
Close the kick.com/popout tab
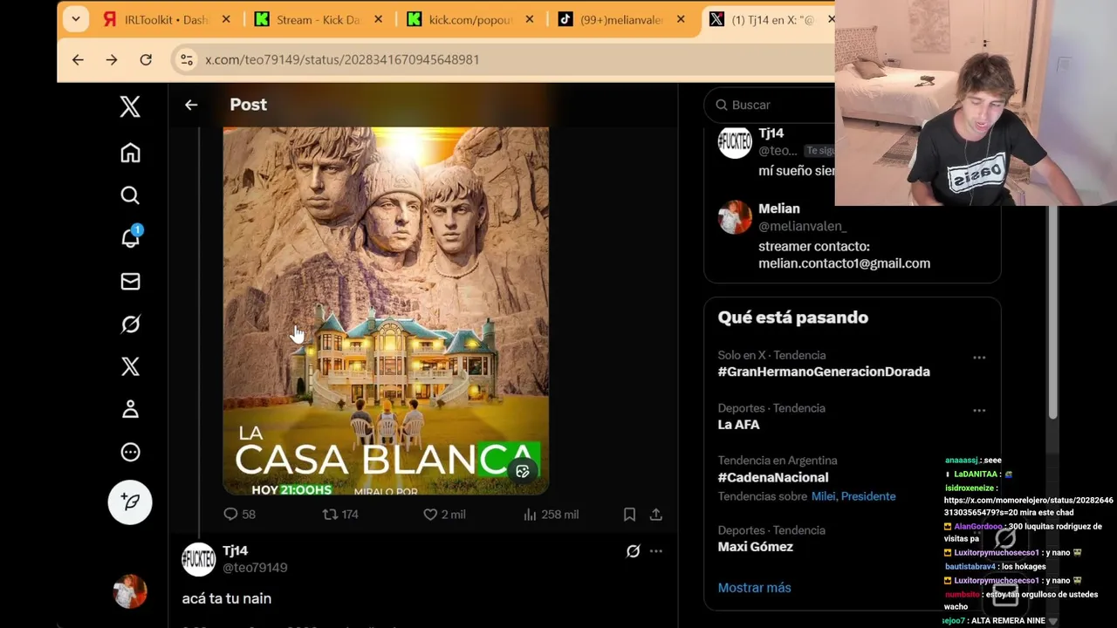coord(530,19)
